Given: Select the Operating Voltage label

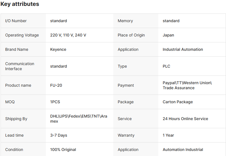Looking at the screenshot, I should click(x=22, y=35).
